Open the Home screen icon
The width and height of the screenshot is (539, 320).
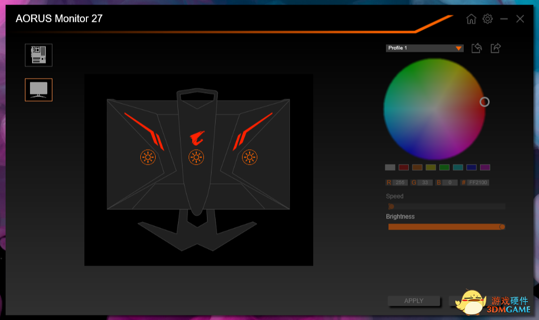[471, 19]
